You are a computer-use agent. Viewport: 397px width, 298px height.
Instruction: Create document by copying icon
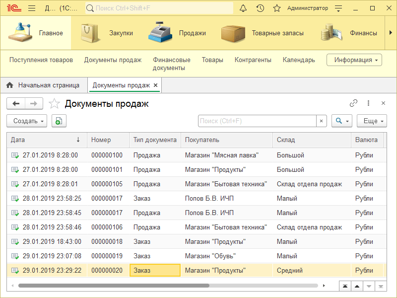pos(59,121)
